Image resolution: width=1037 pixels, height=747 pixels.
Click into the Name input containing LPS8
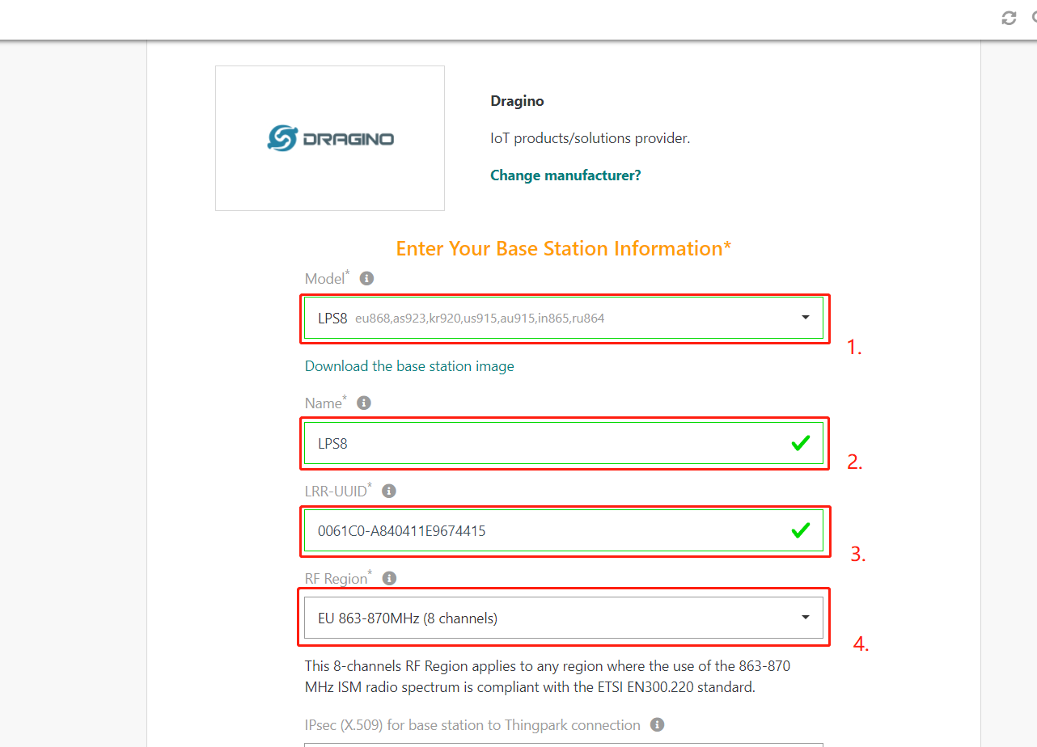click(x=564, y=443)
